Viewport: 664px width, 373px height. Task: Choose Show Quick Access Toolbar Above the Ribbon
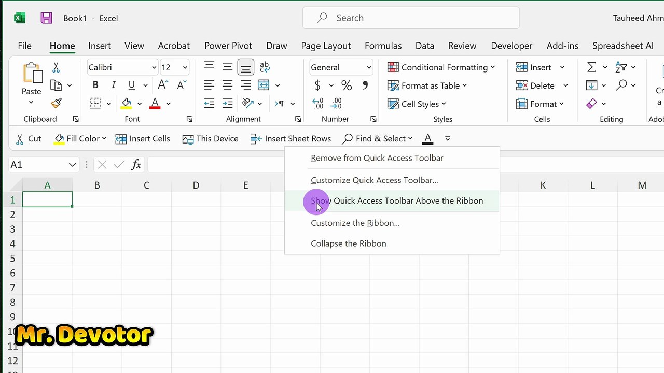[x=392, y=200]
